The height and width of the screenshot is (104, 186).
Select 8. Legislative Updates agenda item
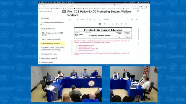coord(46,62)
